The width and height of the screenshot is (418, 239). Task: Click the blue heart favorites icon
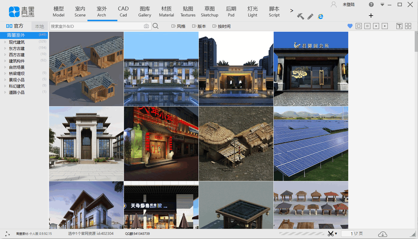[350, 26]
